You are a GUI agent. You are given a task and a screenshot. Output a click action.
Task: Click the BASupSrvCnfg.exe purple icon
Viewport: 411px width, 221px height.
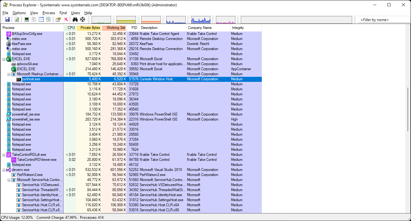[x=9, y=34]
